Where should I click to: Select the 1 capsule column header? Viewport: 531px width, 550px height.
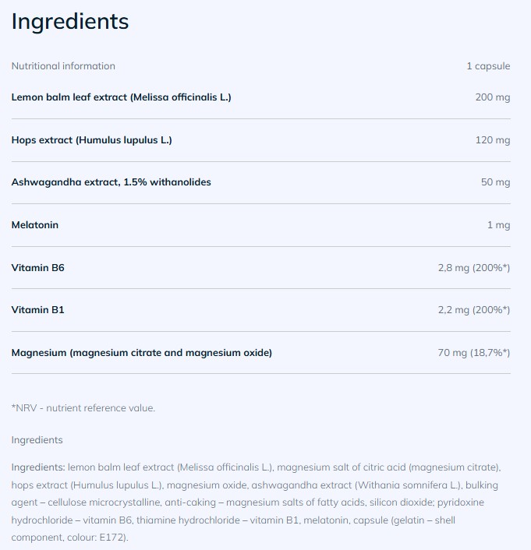(x=488, y=66)
